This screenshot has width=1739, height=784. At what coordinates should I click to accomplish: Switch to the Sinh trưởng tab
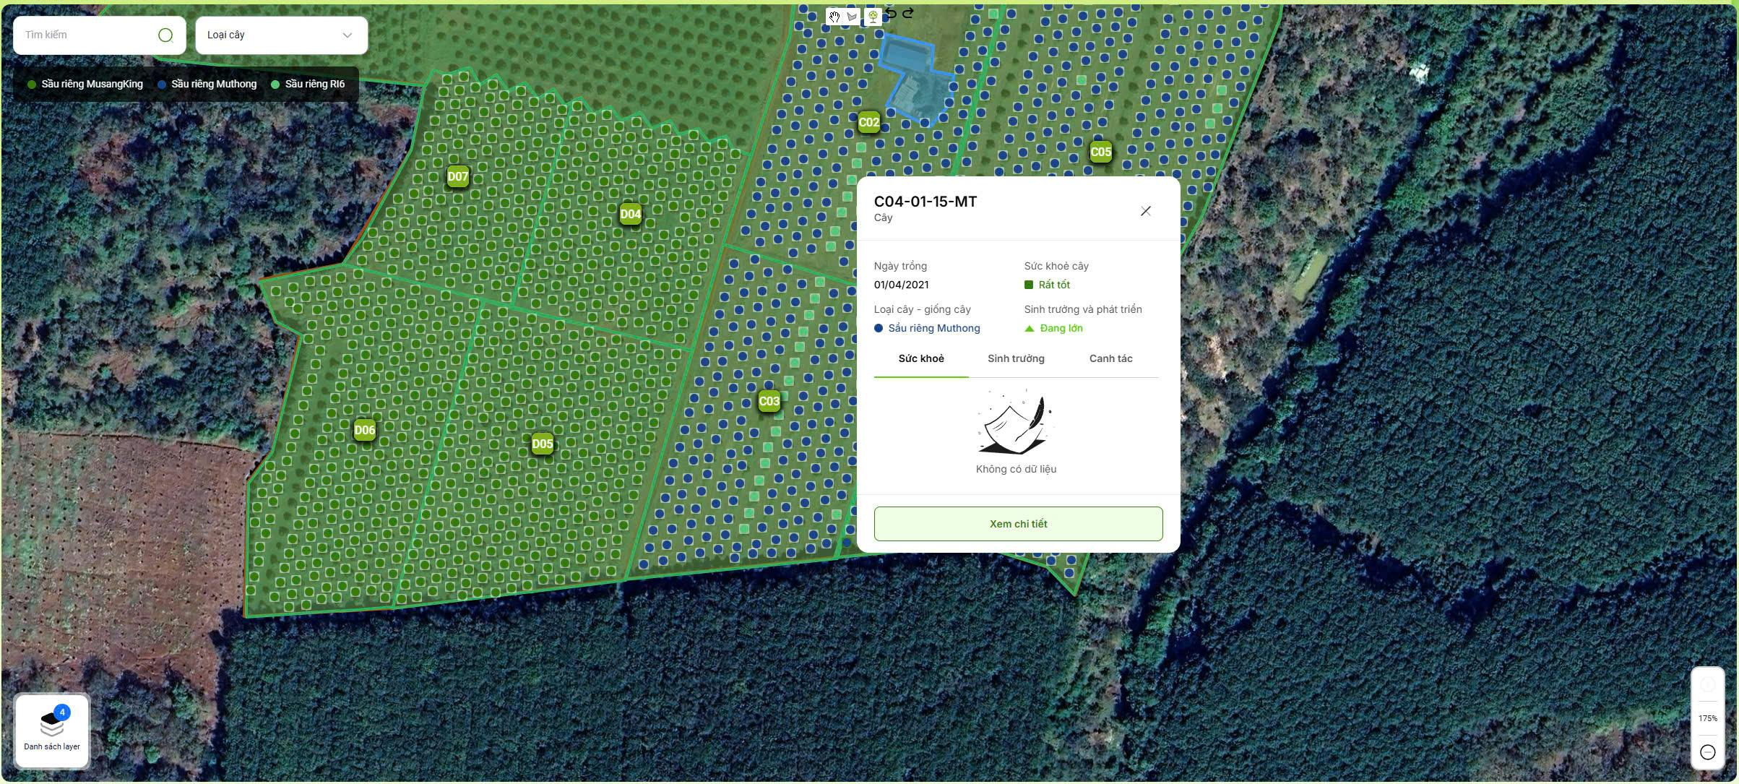(x=1016, y=359)
